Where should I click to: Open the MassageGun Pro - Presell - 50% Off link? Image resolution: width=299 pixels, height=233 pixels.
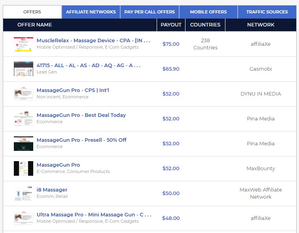tap(81, 140)
